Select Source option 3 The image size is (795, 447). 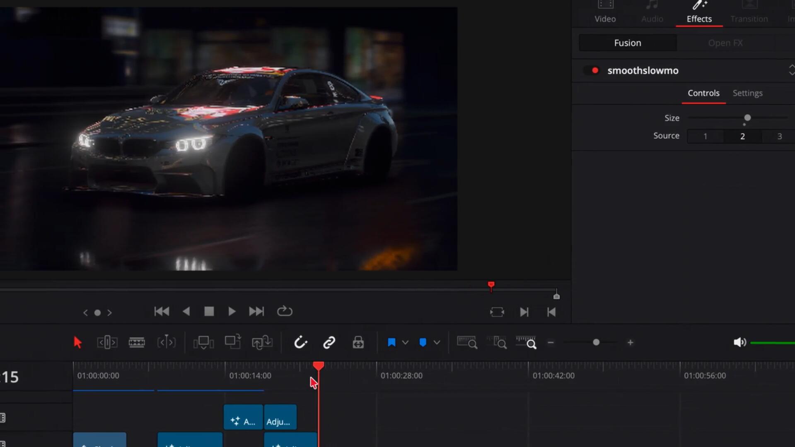tap(779, 136)
